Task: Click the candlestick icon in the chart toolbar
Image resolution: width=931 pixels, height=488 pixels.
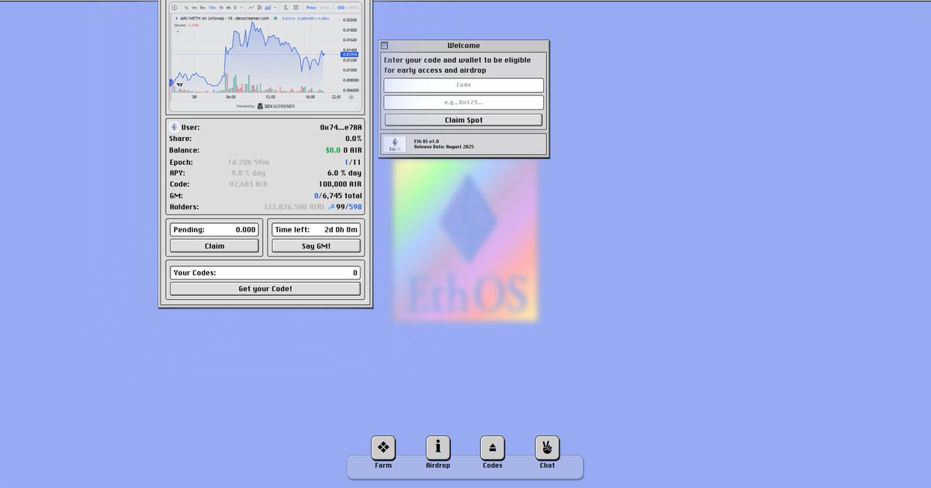Action: click(260, 8)
